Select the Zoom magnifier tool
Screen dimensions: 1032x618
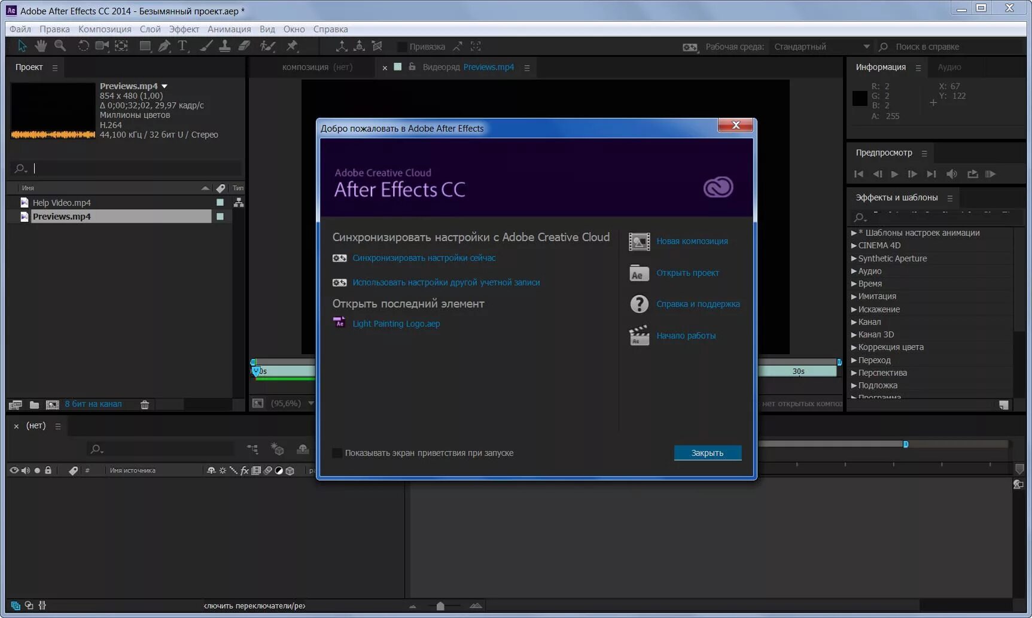click(x=60, y=46)
